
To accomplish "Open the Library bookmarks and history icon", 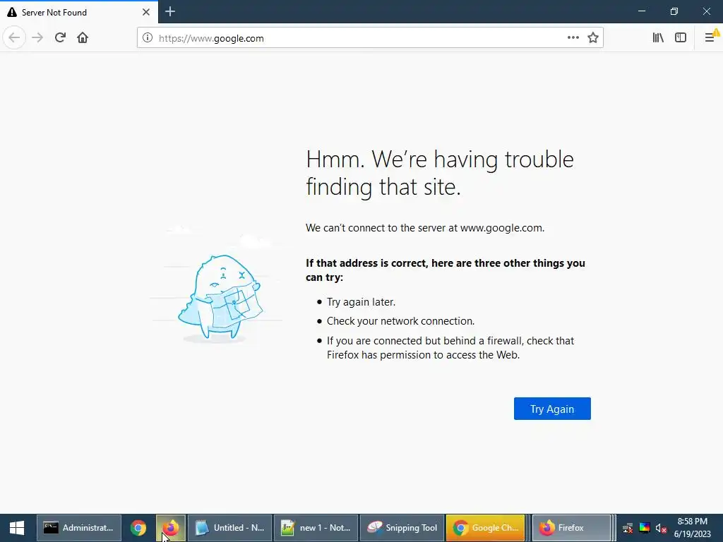I will pyautogui.click(x=658, y=38).
